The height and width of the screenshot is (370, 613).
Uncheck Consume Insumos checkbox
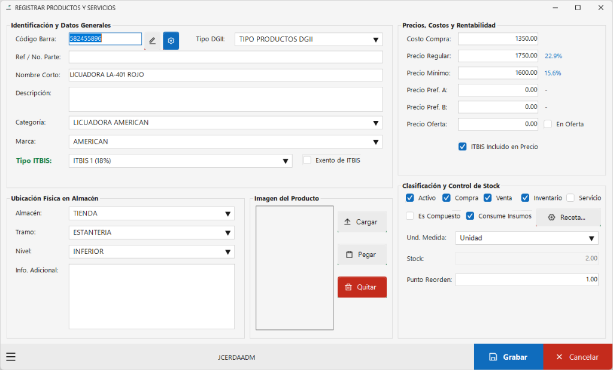coord(470,216)
